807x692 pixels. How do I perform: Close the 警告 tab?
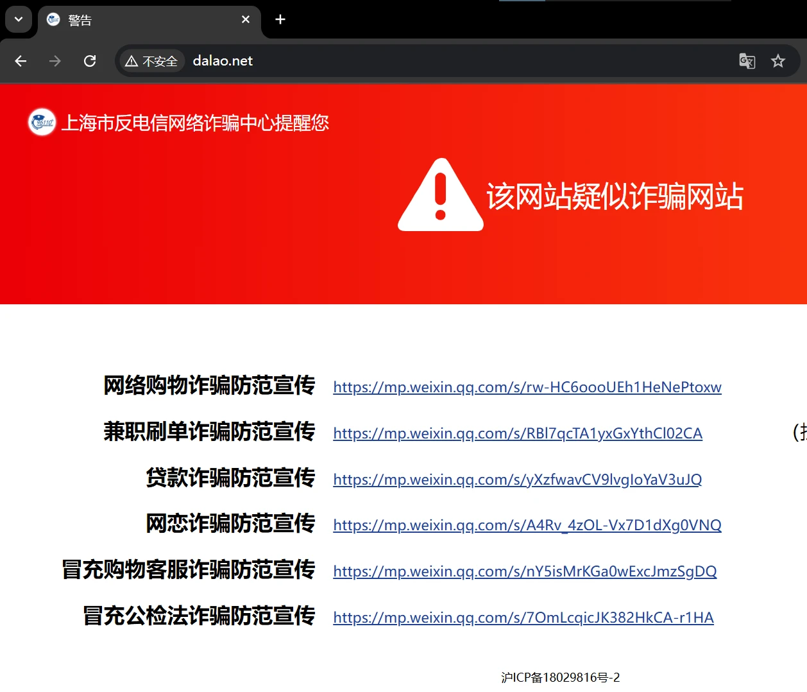click(246, 20)
